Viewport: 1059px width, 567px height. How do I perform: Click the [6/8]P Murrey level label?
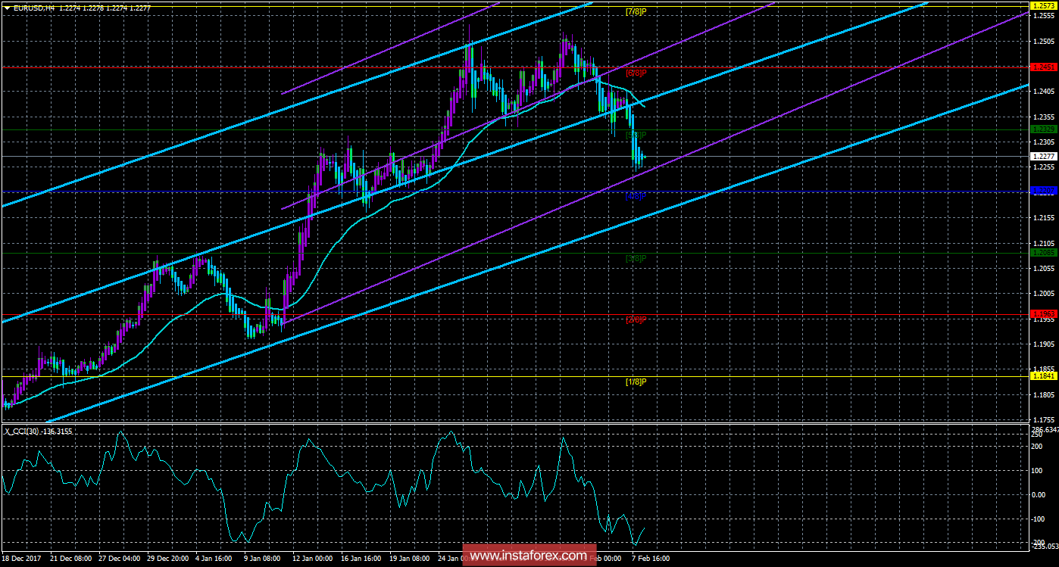[636, 73]
